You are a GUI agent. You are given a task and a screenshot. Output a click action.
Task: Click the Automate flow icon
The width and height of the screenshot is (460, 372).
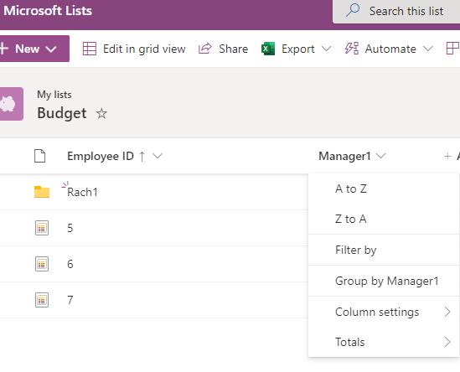pyautogui.click(x=351, y=49)
